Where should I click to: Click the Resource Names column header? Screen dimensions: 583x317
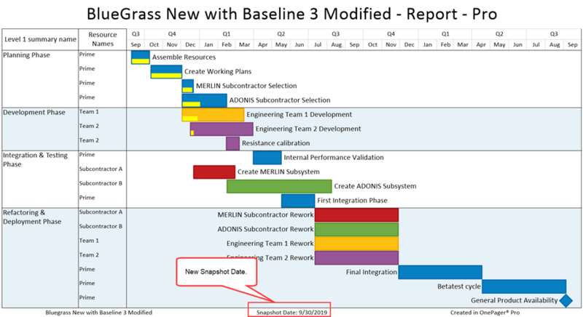tap(103, 39)
